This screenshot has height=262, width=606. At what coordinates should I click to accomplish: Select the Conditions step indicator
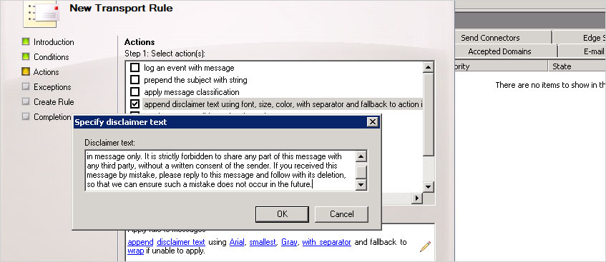pos(26,56)
